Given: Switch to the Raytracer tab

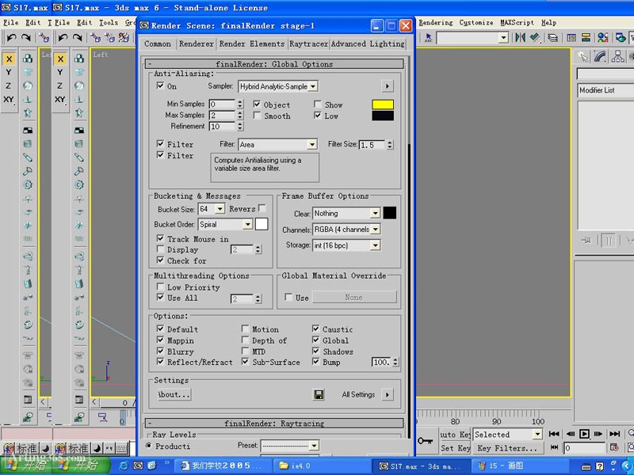Looking at the screenshot, I should pos(308,44).
